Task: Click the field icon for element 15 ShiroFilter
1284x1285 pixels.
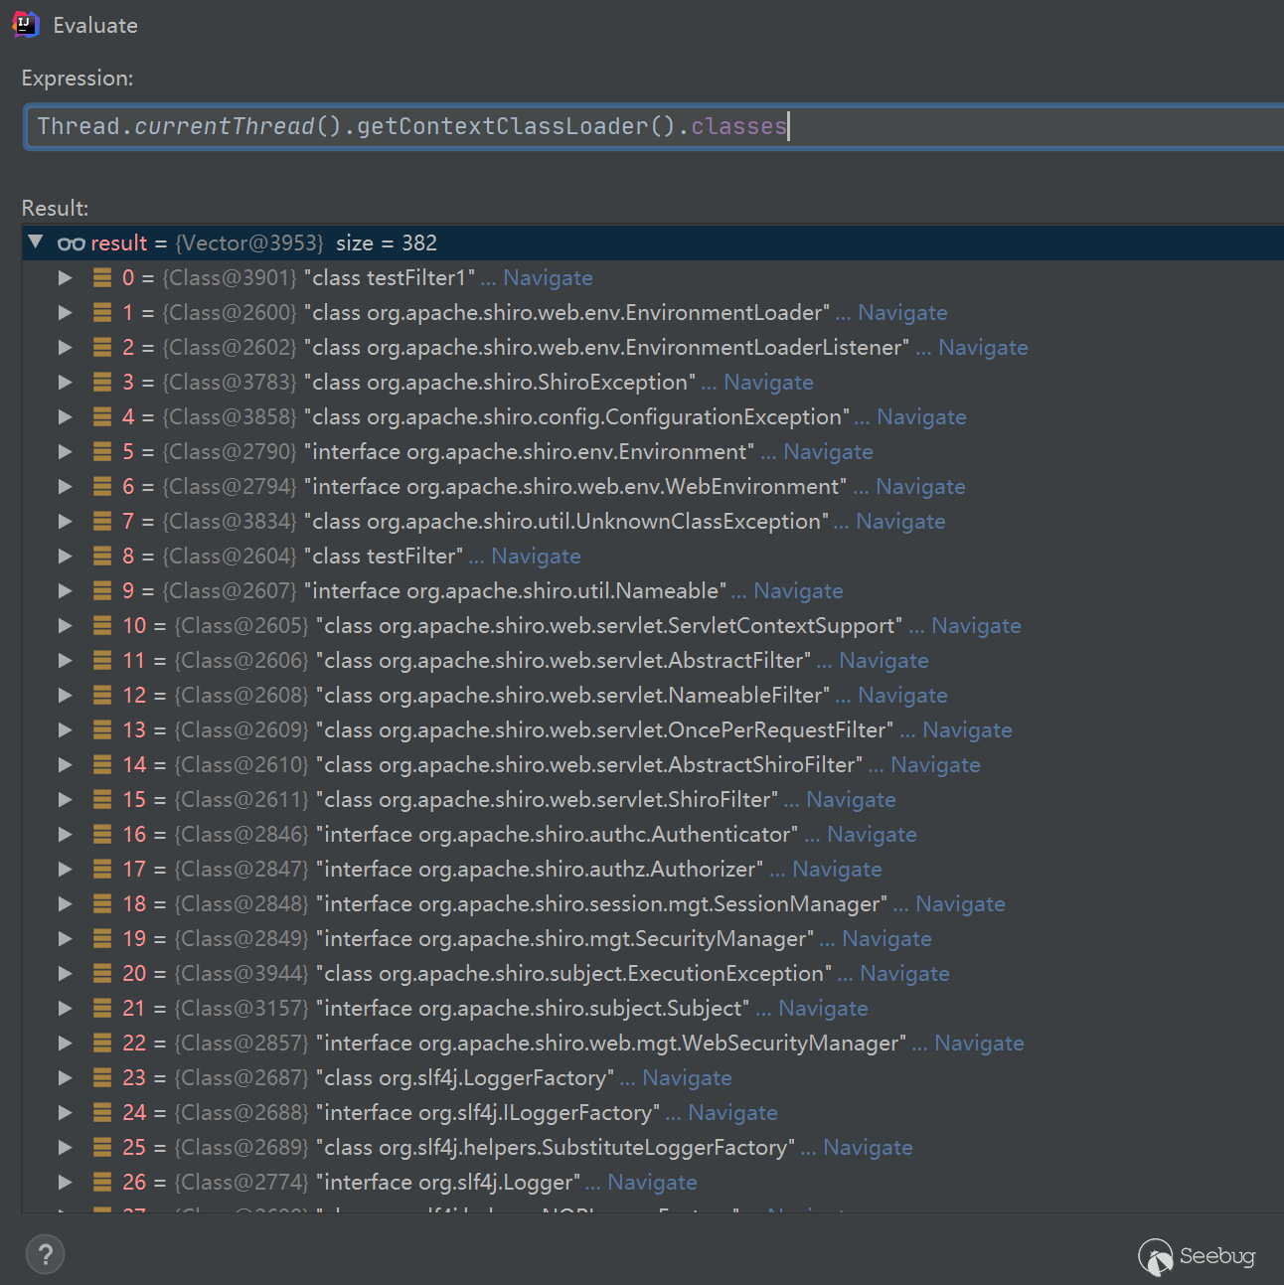Action: pos(102,800)
